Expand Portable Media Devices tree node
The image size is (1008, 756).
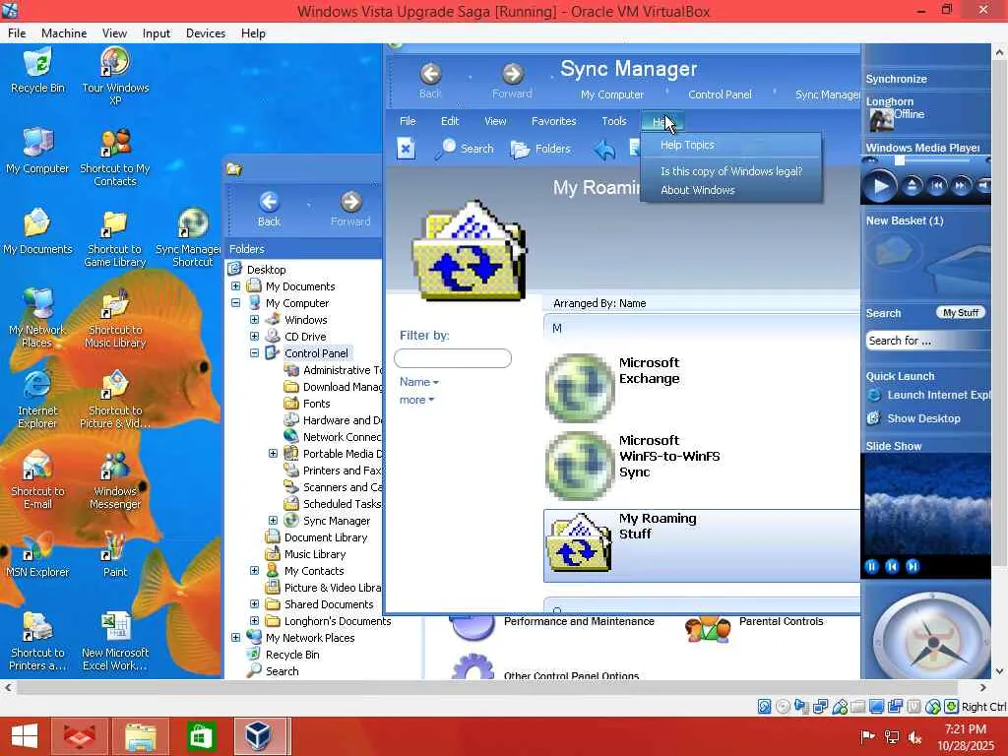point(274,453)
